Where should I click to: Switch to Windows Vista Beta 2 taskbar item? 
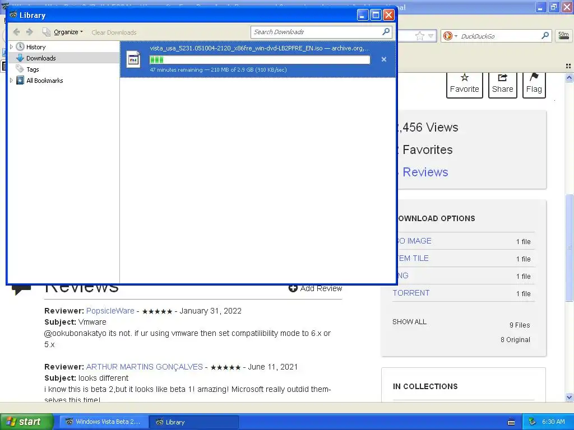pos(103,422)
